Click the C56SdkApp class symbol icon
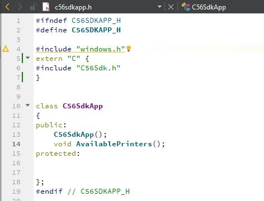Image resolution: width=264 pixels, height=201 pixels. [x=186, y=7]
